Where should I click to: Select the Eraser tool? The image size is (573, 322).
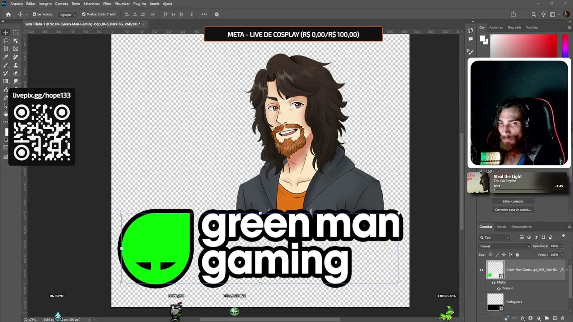click(16, 73)
